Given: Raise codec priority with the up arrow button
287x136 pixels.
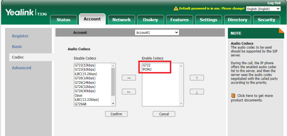Looking at the screenshot, I should coord(197,78).
